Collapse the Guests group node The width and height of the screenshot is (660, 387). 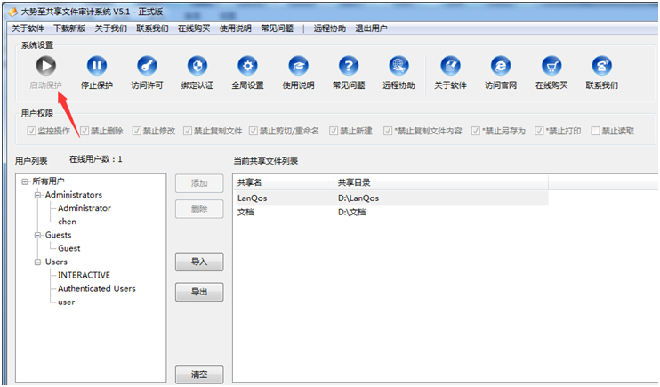[36, 235]
